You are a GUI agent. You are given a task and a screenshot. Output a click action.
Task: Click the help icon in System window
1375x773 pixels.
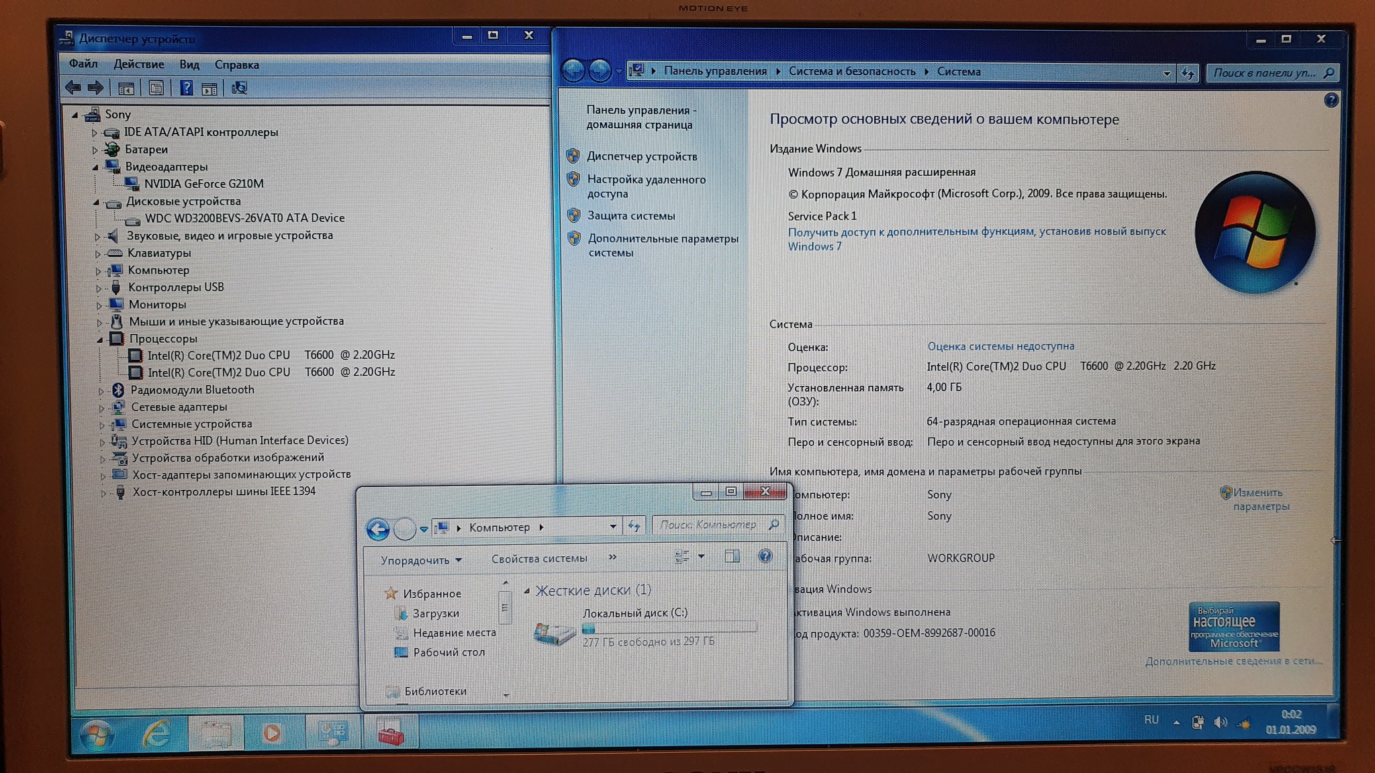coord(1331,101)
